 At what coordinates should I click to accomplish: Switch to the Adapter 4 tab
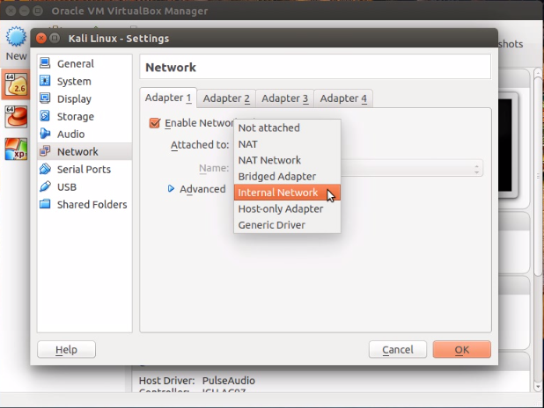point(343,98)
